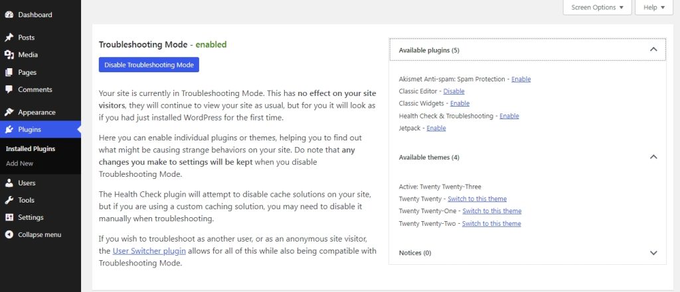Click the green 'enabled' status text

[x=211, y=44]
